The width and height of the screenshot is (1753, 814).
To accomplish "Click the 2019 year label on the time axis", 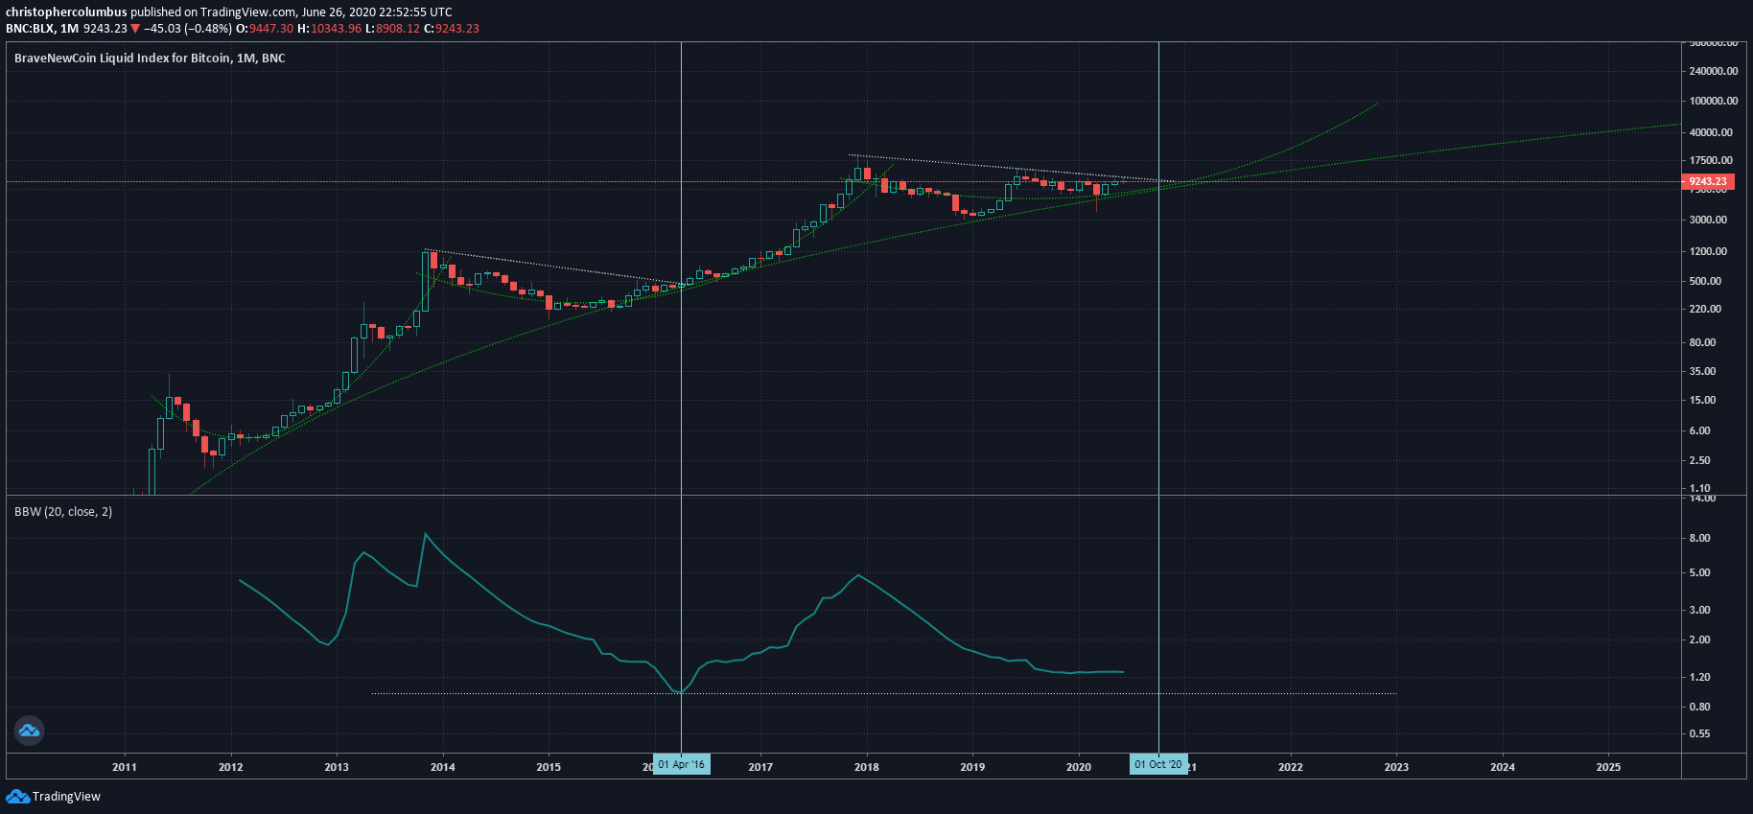I will (x=972, y=766).
